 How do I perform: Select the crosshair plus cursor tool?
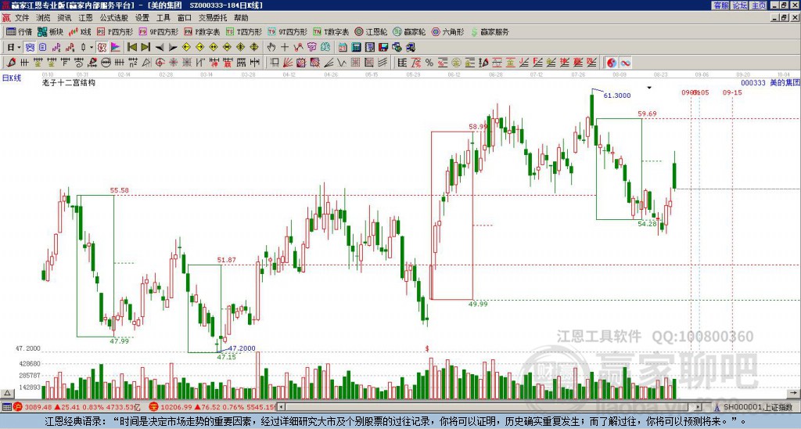(285, 47)
